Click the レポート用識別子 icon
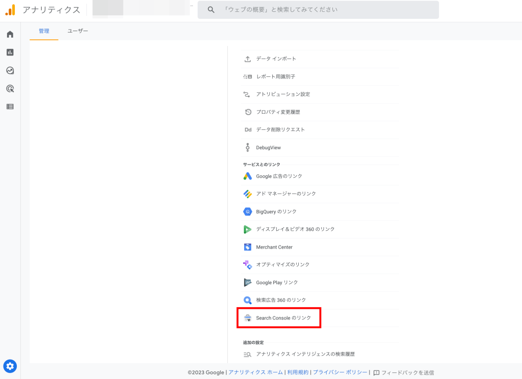 (x=247, y=76)
